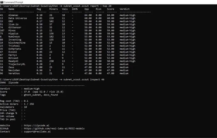Click the 'Almanac' subnet name
The image size is (217, 138).
coord(13,15)
